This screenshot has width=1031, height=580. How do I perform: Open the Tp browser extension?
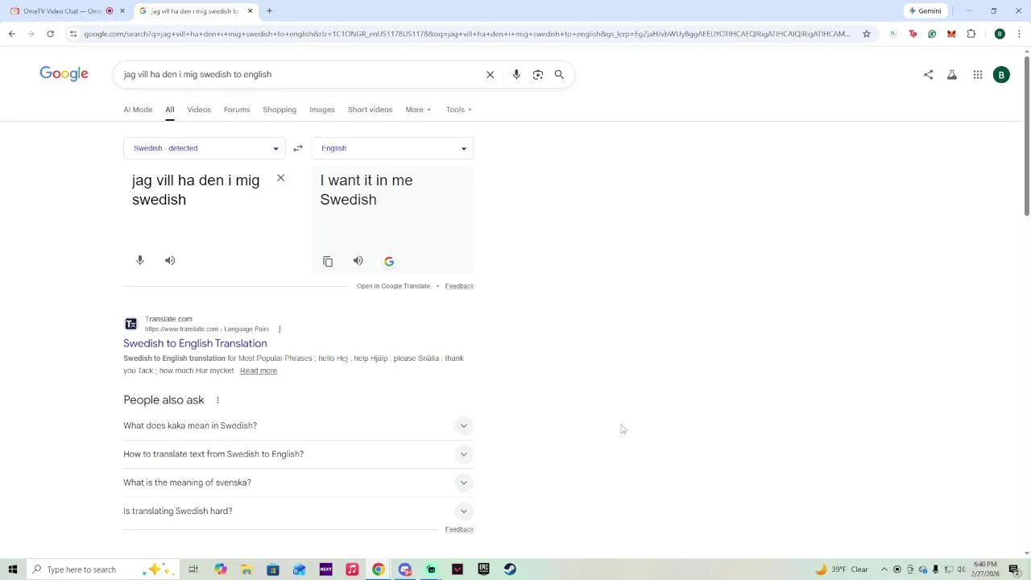point(913,34)
